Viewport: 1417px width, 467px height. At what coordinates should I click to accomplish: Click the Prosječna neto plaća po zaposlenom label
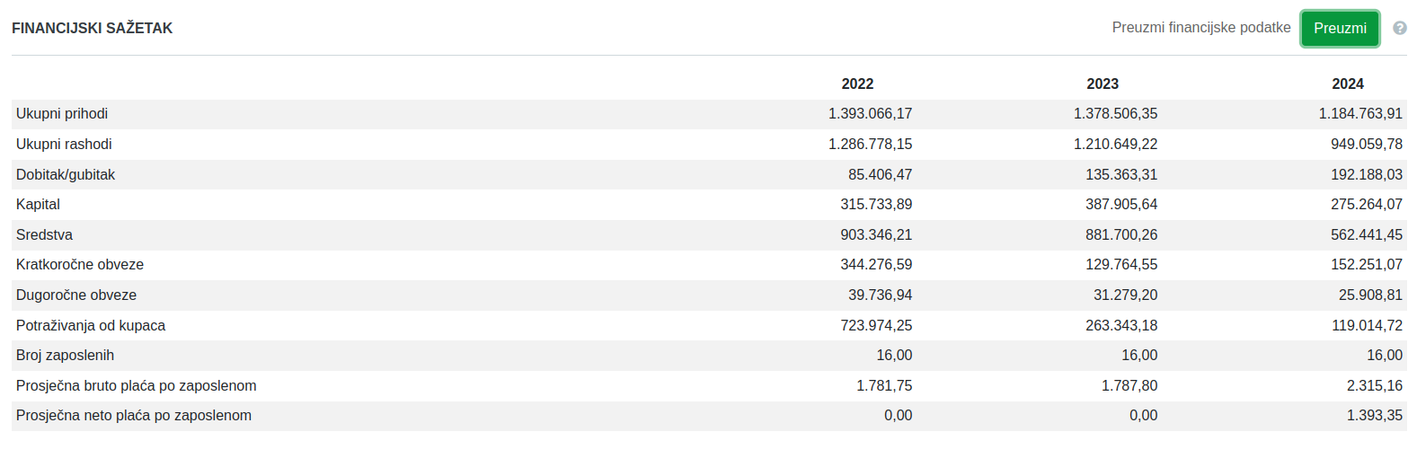134,416
